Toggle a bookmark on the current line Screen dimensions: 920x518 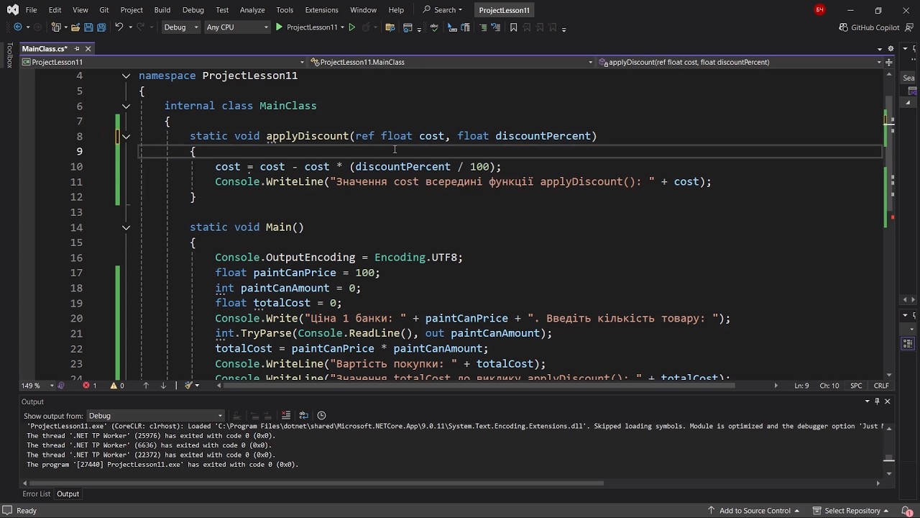pyautogui.click(x=513, y=27)
